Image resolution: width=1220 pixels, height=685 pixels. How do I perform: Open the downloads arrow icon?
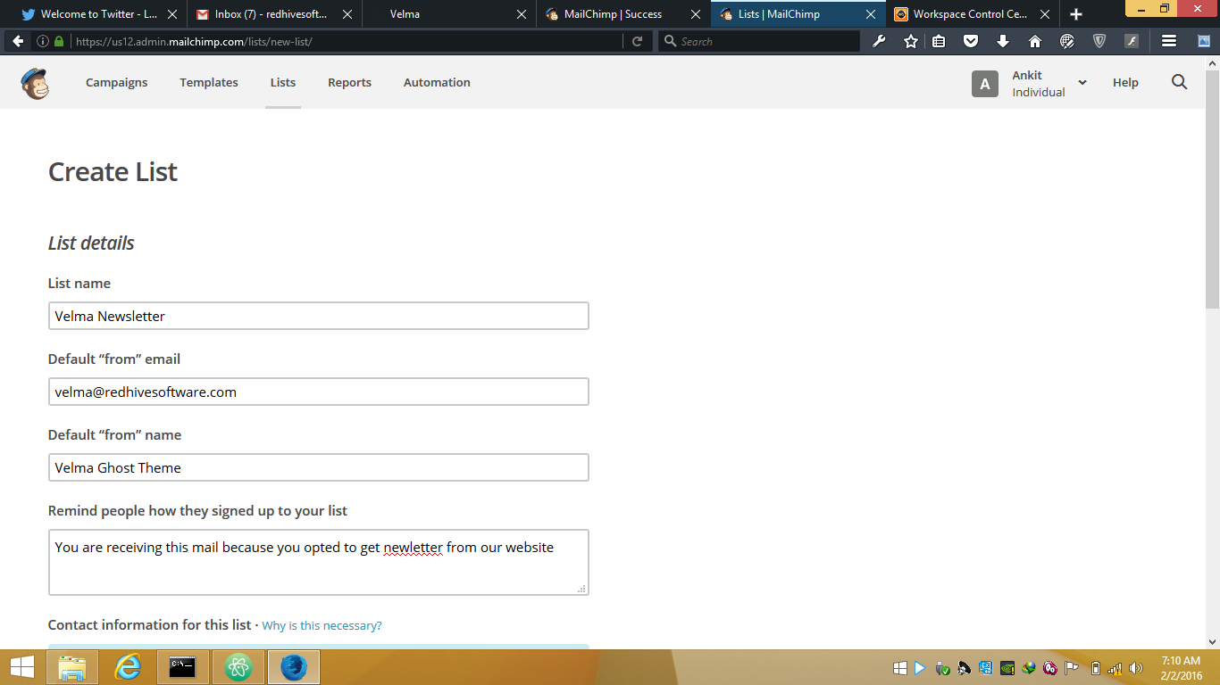pyautogui.click(x=1003, y=41)
